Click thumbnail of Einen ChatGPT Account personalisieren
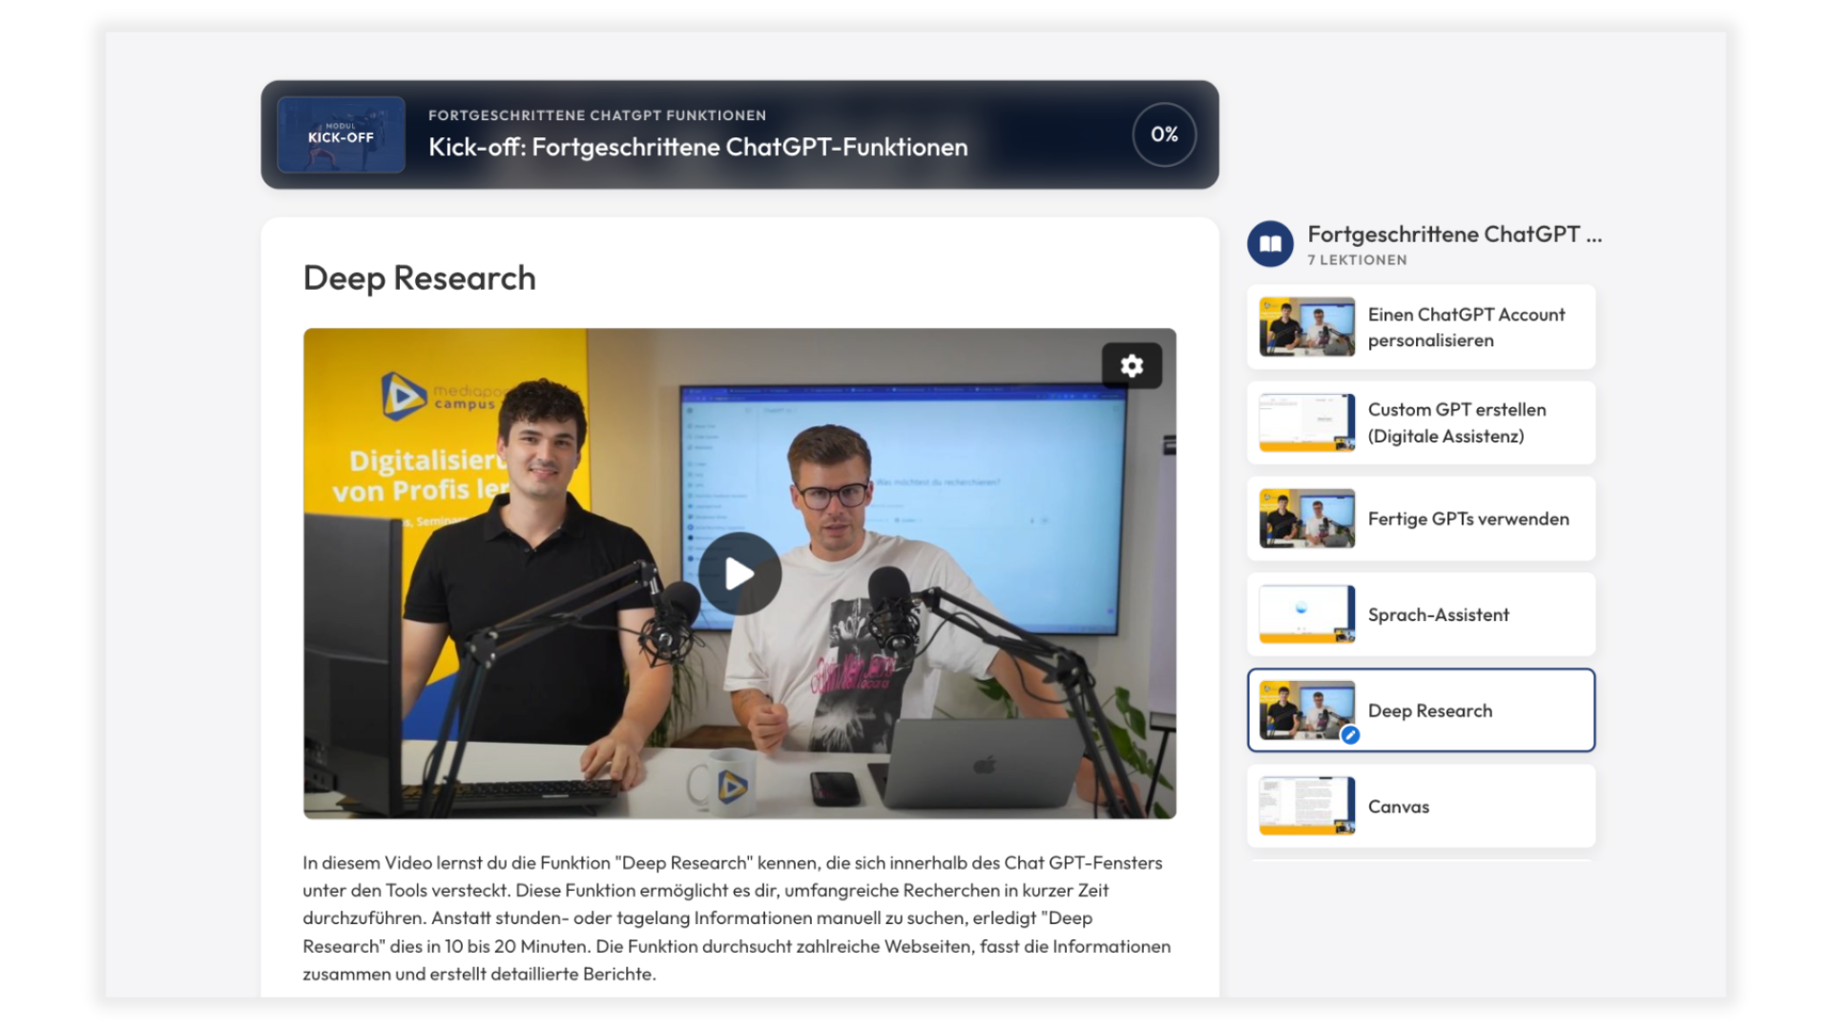This screenshot has width=1832, height=1030. point(1306,327)
